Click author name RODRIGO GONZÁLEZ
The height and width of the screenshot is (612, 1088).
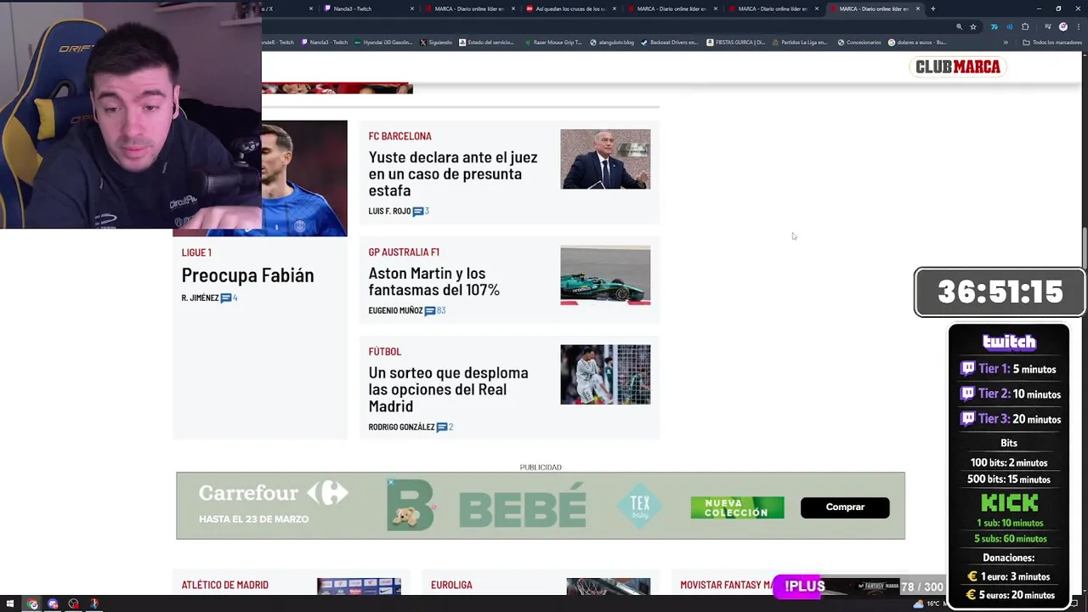click(401, 427)
